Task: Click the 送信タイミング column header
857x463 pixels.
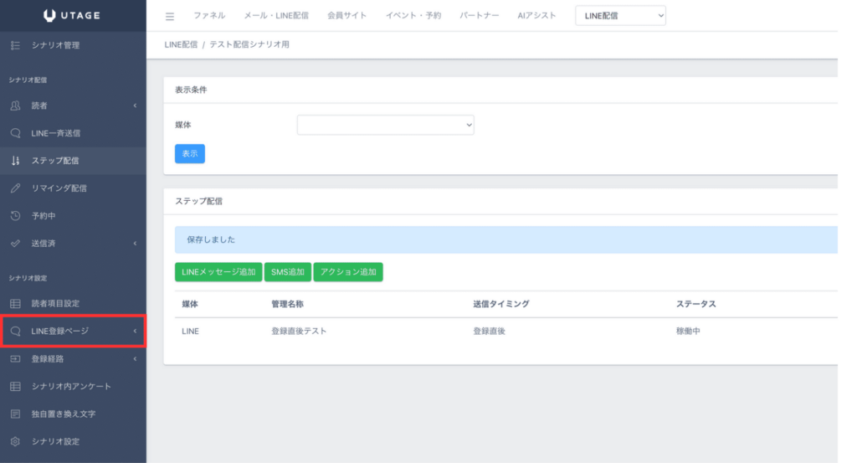Action: [501, 304]
